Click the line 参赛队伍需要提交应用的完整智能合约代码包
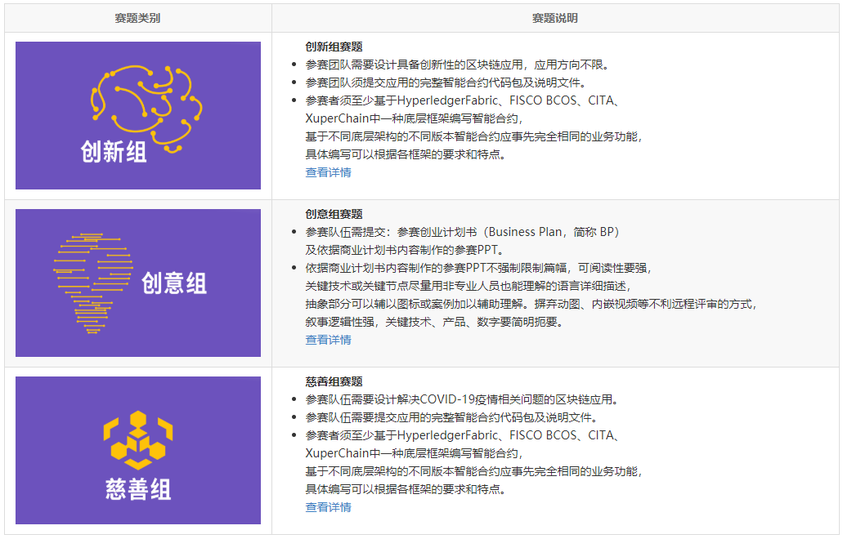 pos(451,417)
